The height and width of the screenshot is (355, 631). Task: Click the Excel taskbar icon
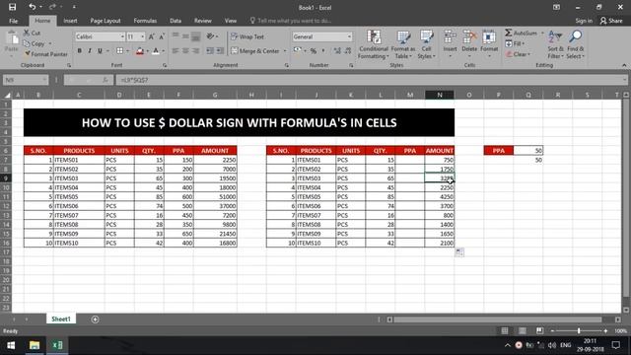coord(57,345)
